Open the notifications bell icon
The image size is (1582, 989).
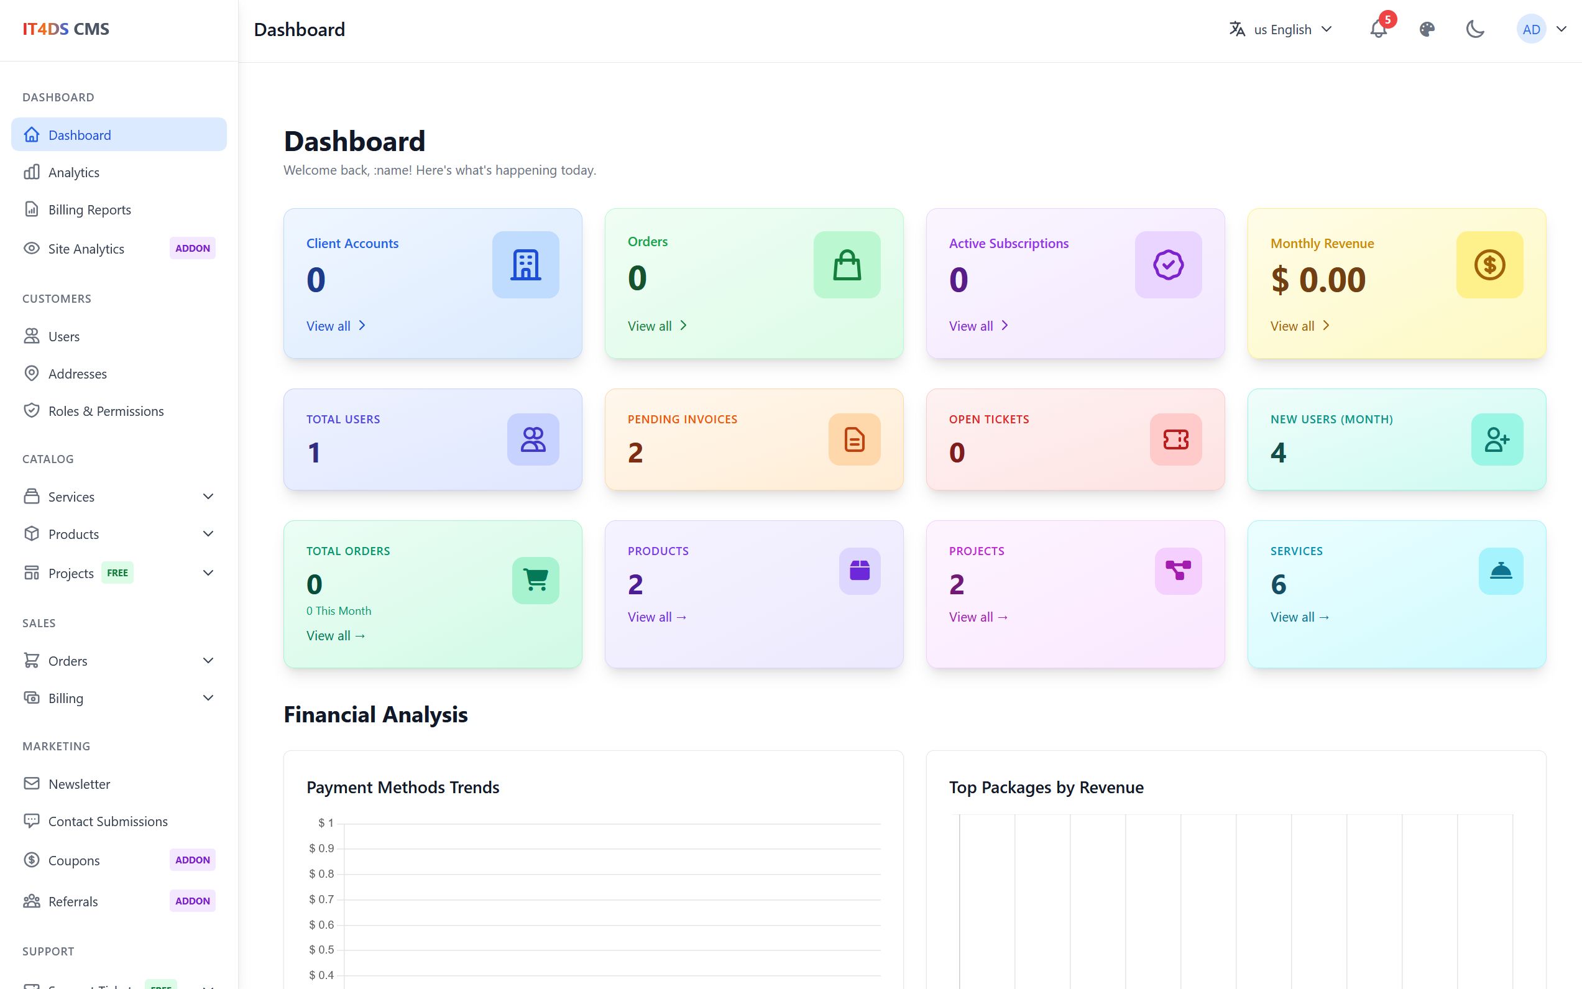[x=1378, y=29]
